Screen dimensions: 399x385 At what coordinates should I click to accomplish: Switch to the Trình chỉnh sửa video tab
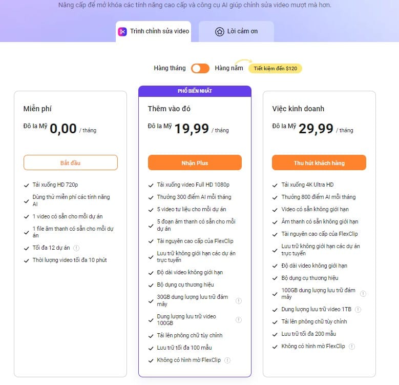coord(154,31)
